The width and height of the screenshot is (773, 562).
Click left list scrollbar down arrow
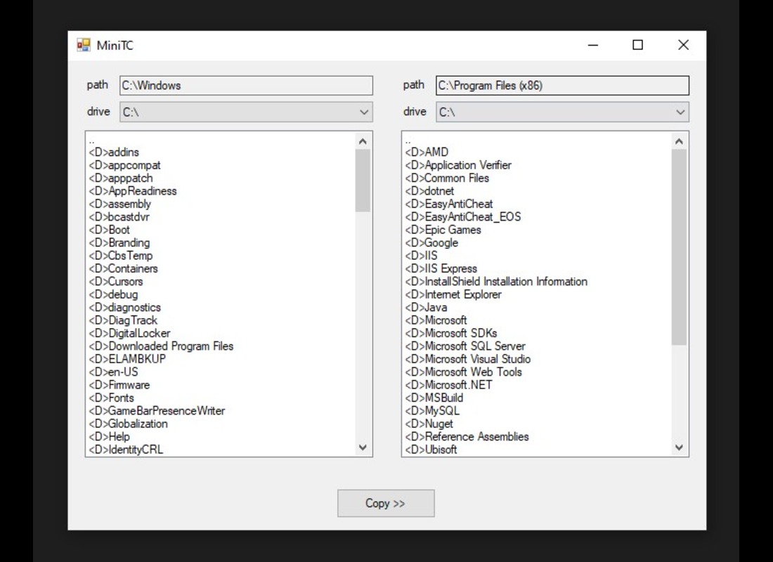(x=363, y=447)
